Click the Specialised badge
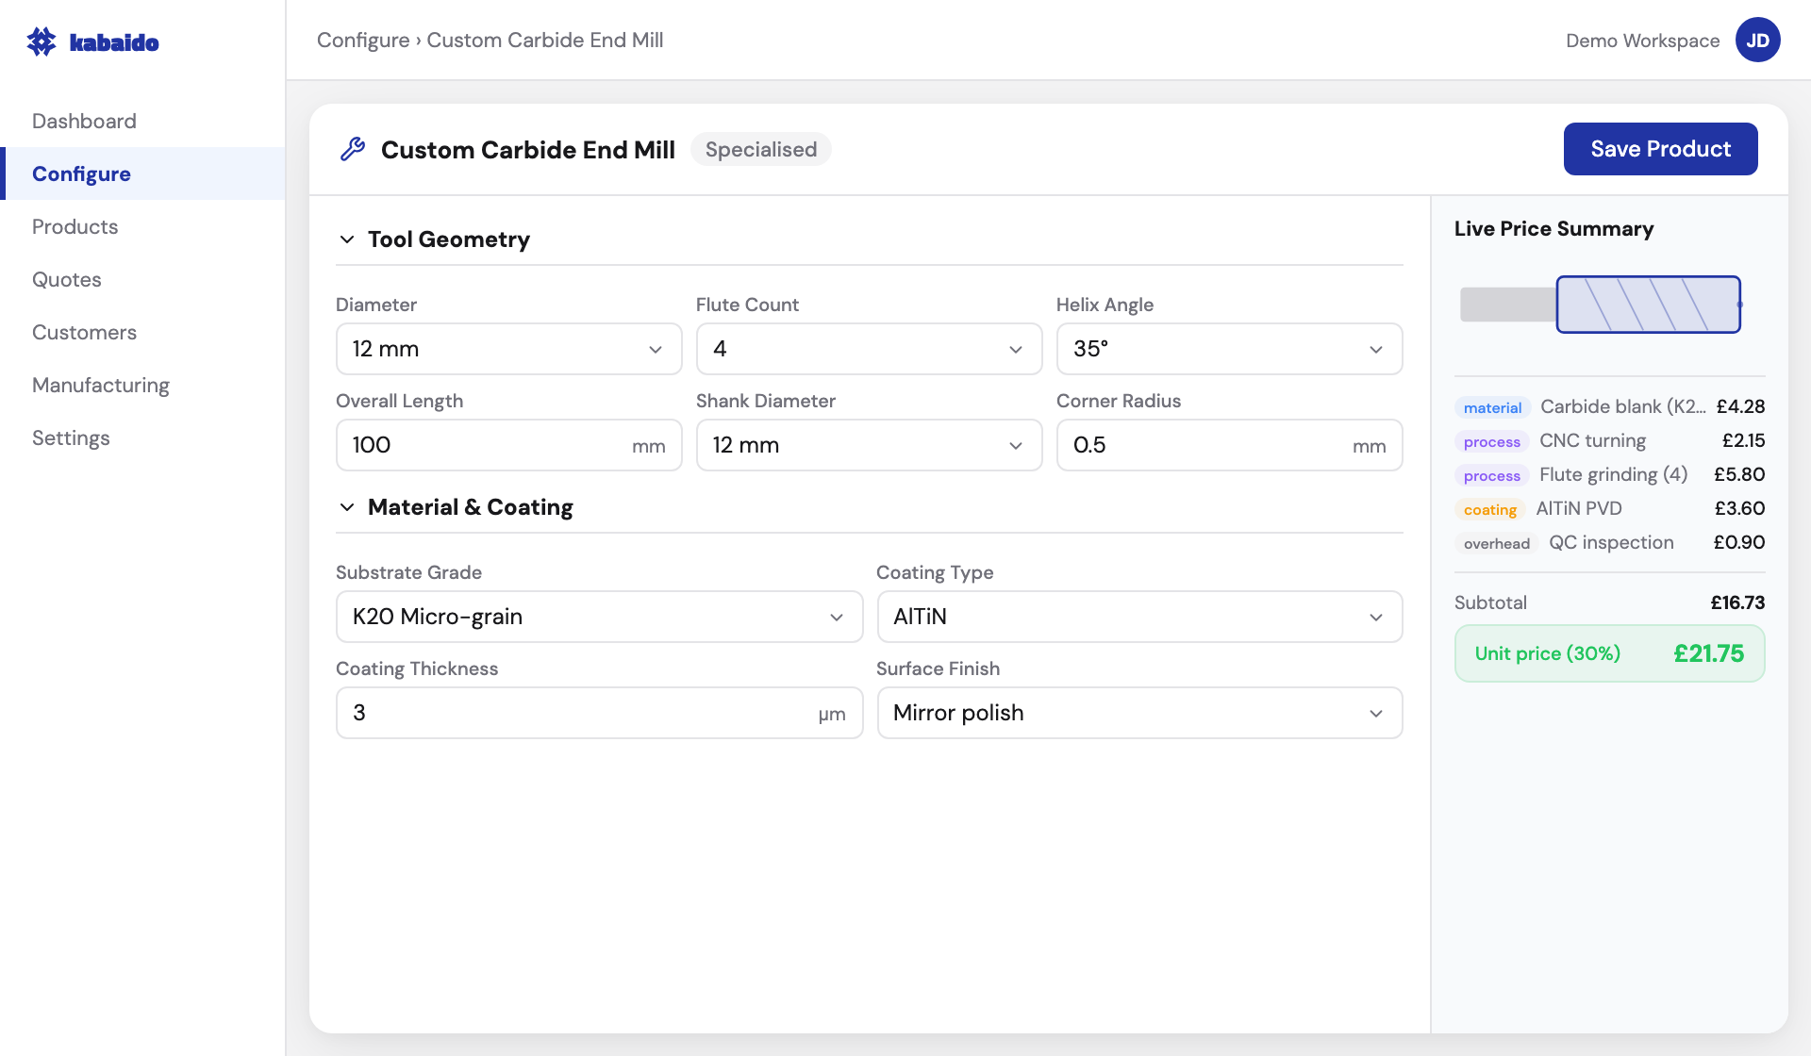Screen dimensions: 1811x1056 pyautogui.click(x=760, y=149)
